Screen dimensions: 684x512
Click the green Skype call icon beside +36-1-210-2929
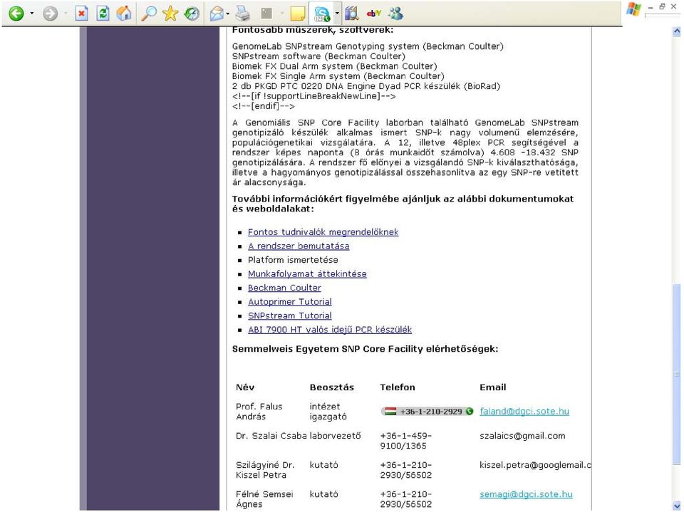(x=470, y=412)
